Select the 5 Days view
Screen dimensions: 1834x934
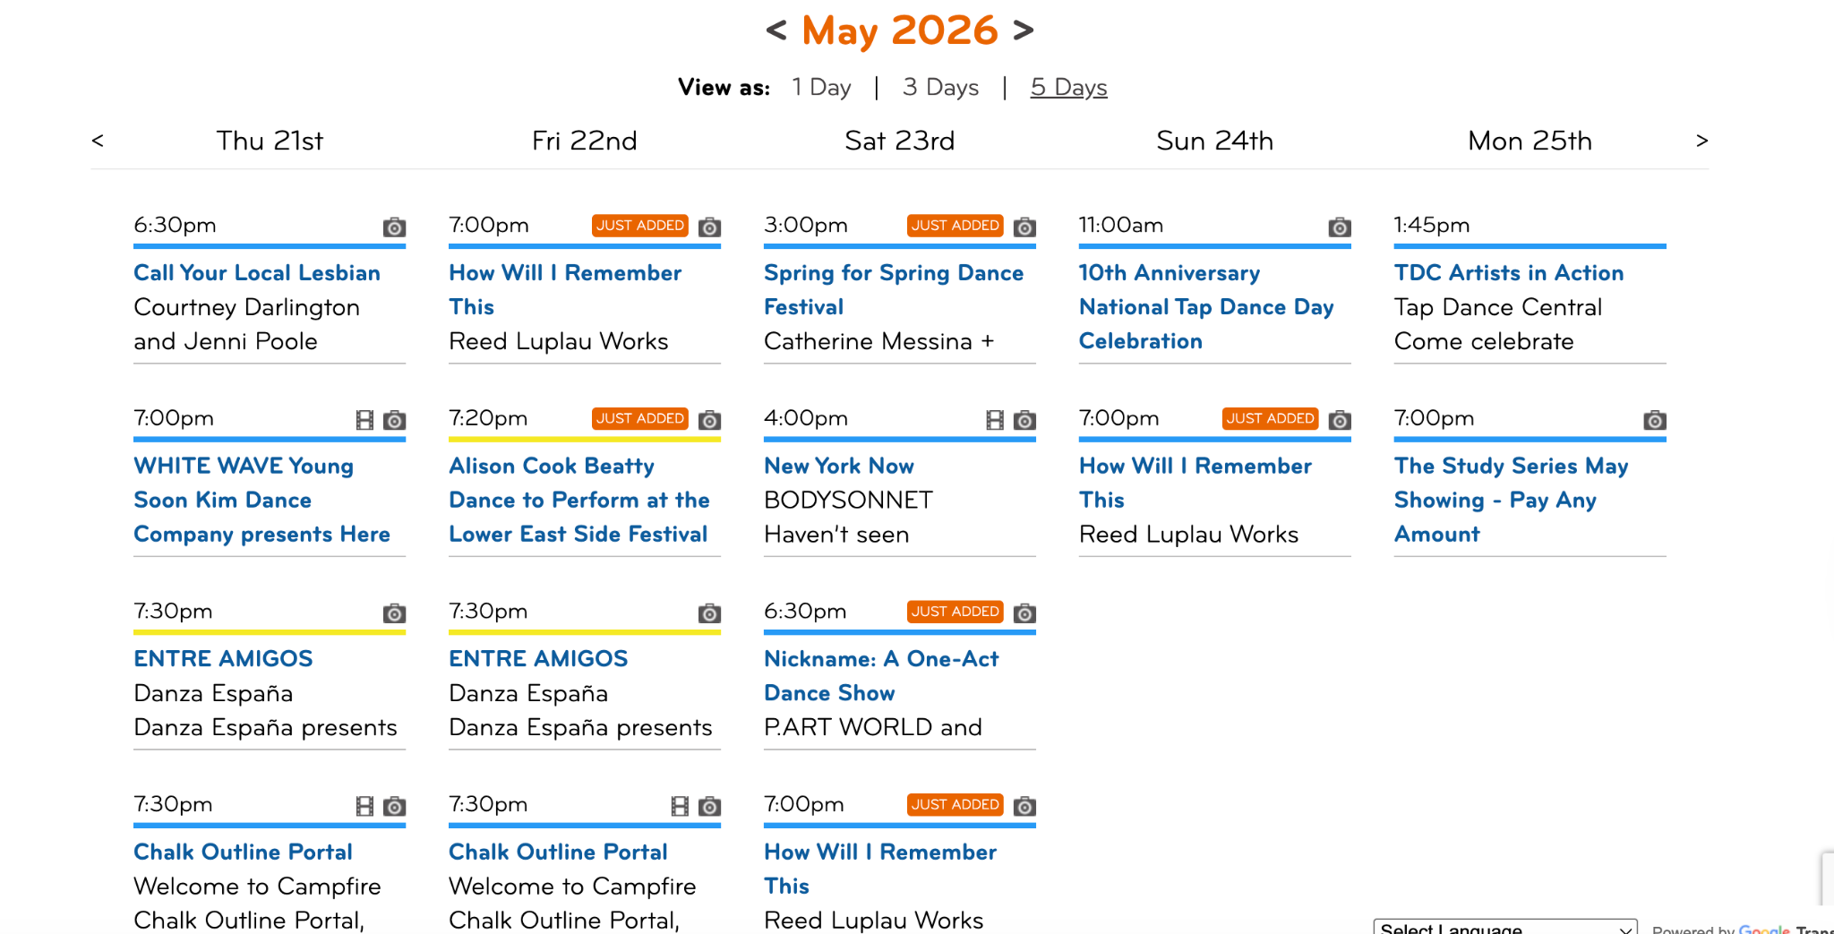pyautogui.click(x=1068, y=87)
